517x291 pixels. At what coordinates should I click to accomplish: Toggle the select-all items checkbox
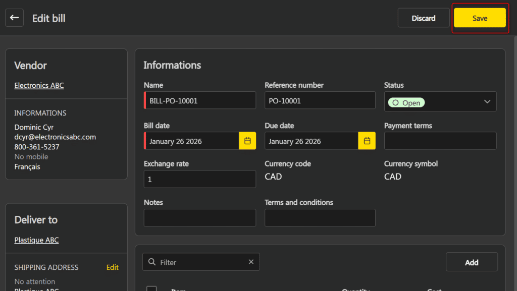click(x=151, y=288)
